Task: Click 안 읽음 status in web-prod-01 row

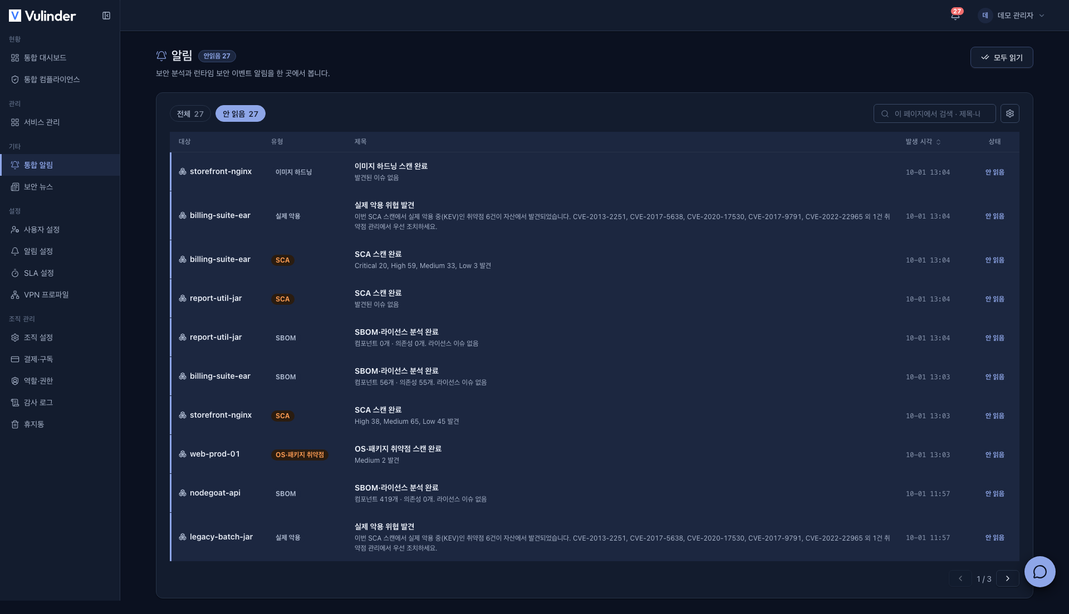Action: pyautogui.click(x=995, y=455)
